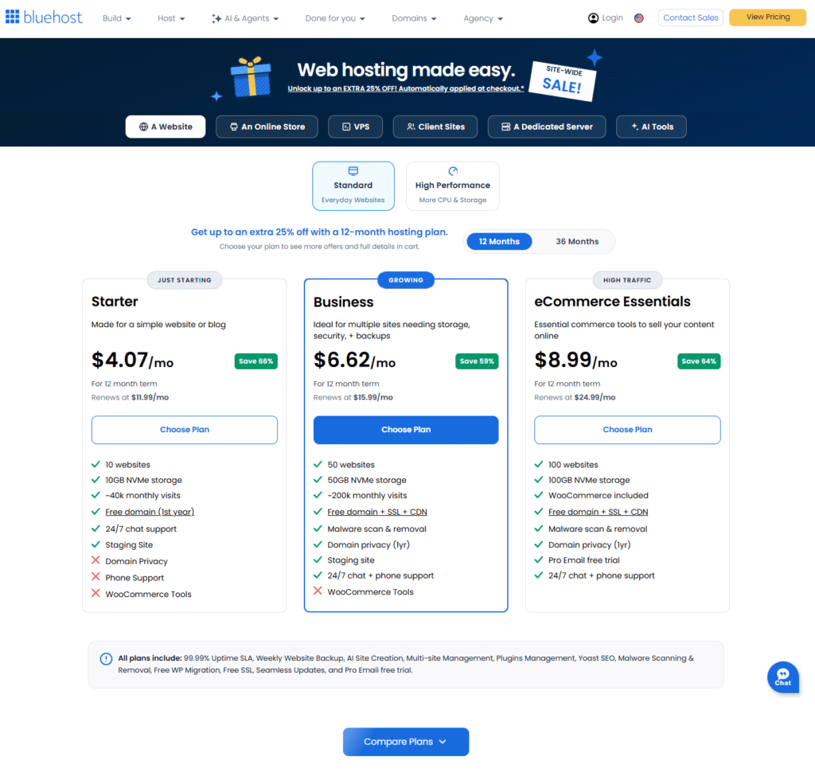Screen dimensions: 815x780
Task: Click the Save 66% badge on Starter
Action: pyautogui.click(x=255, y=361)
